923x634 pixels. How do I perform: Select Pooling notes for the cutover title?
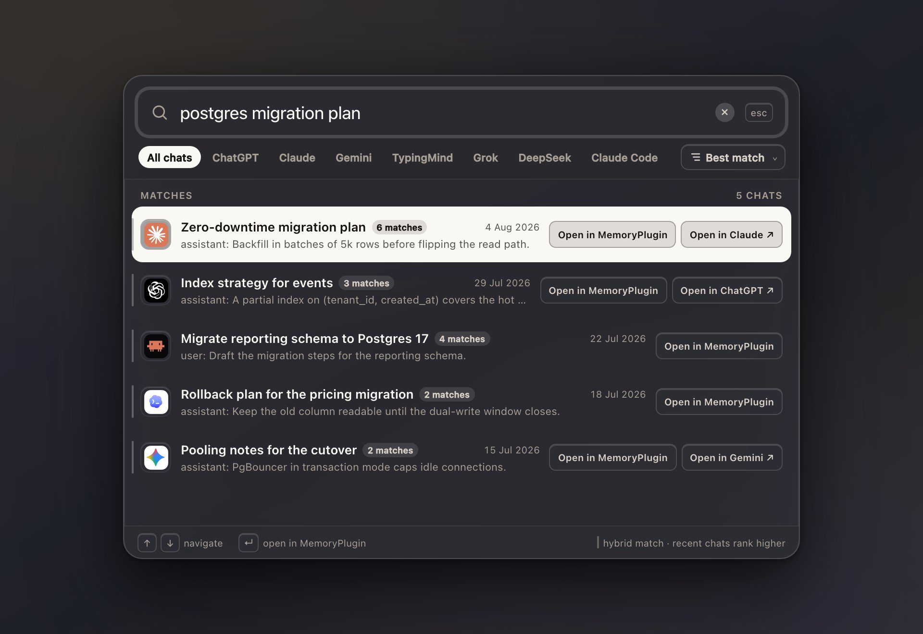coord(269,450)
